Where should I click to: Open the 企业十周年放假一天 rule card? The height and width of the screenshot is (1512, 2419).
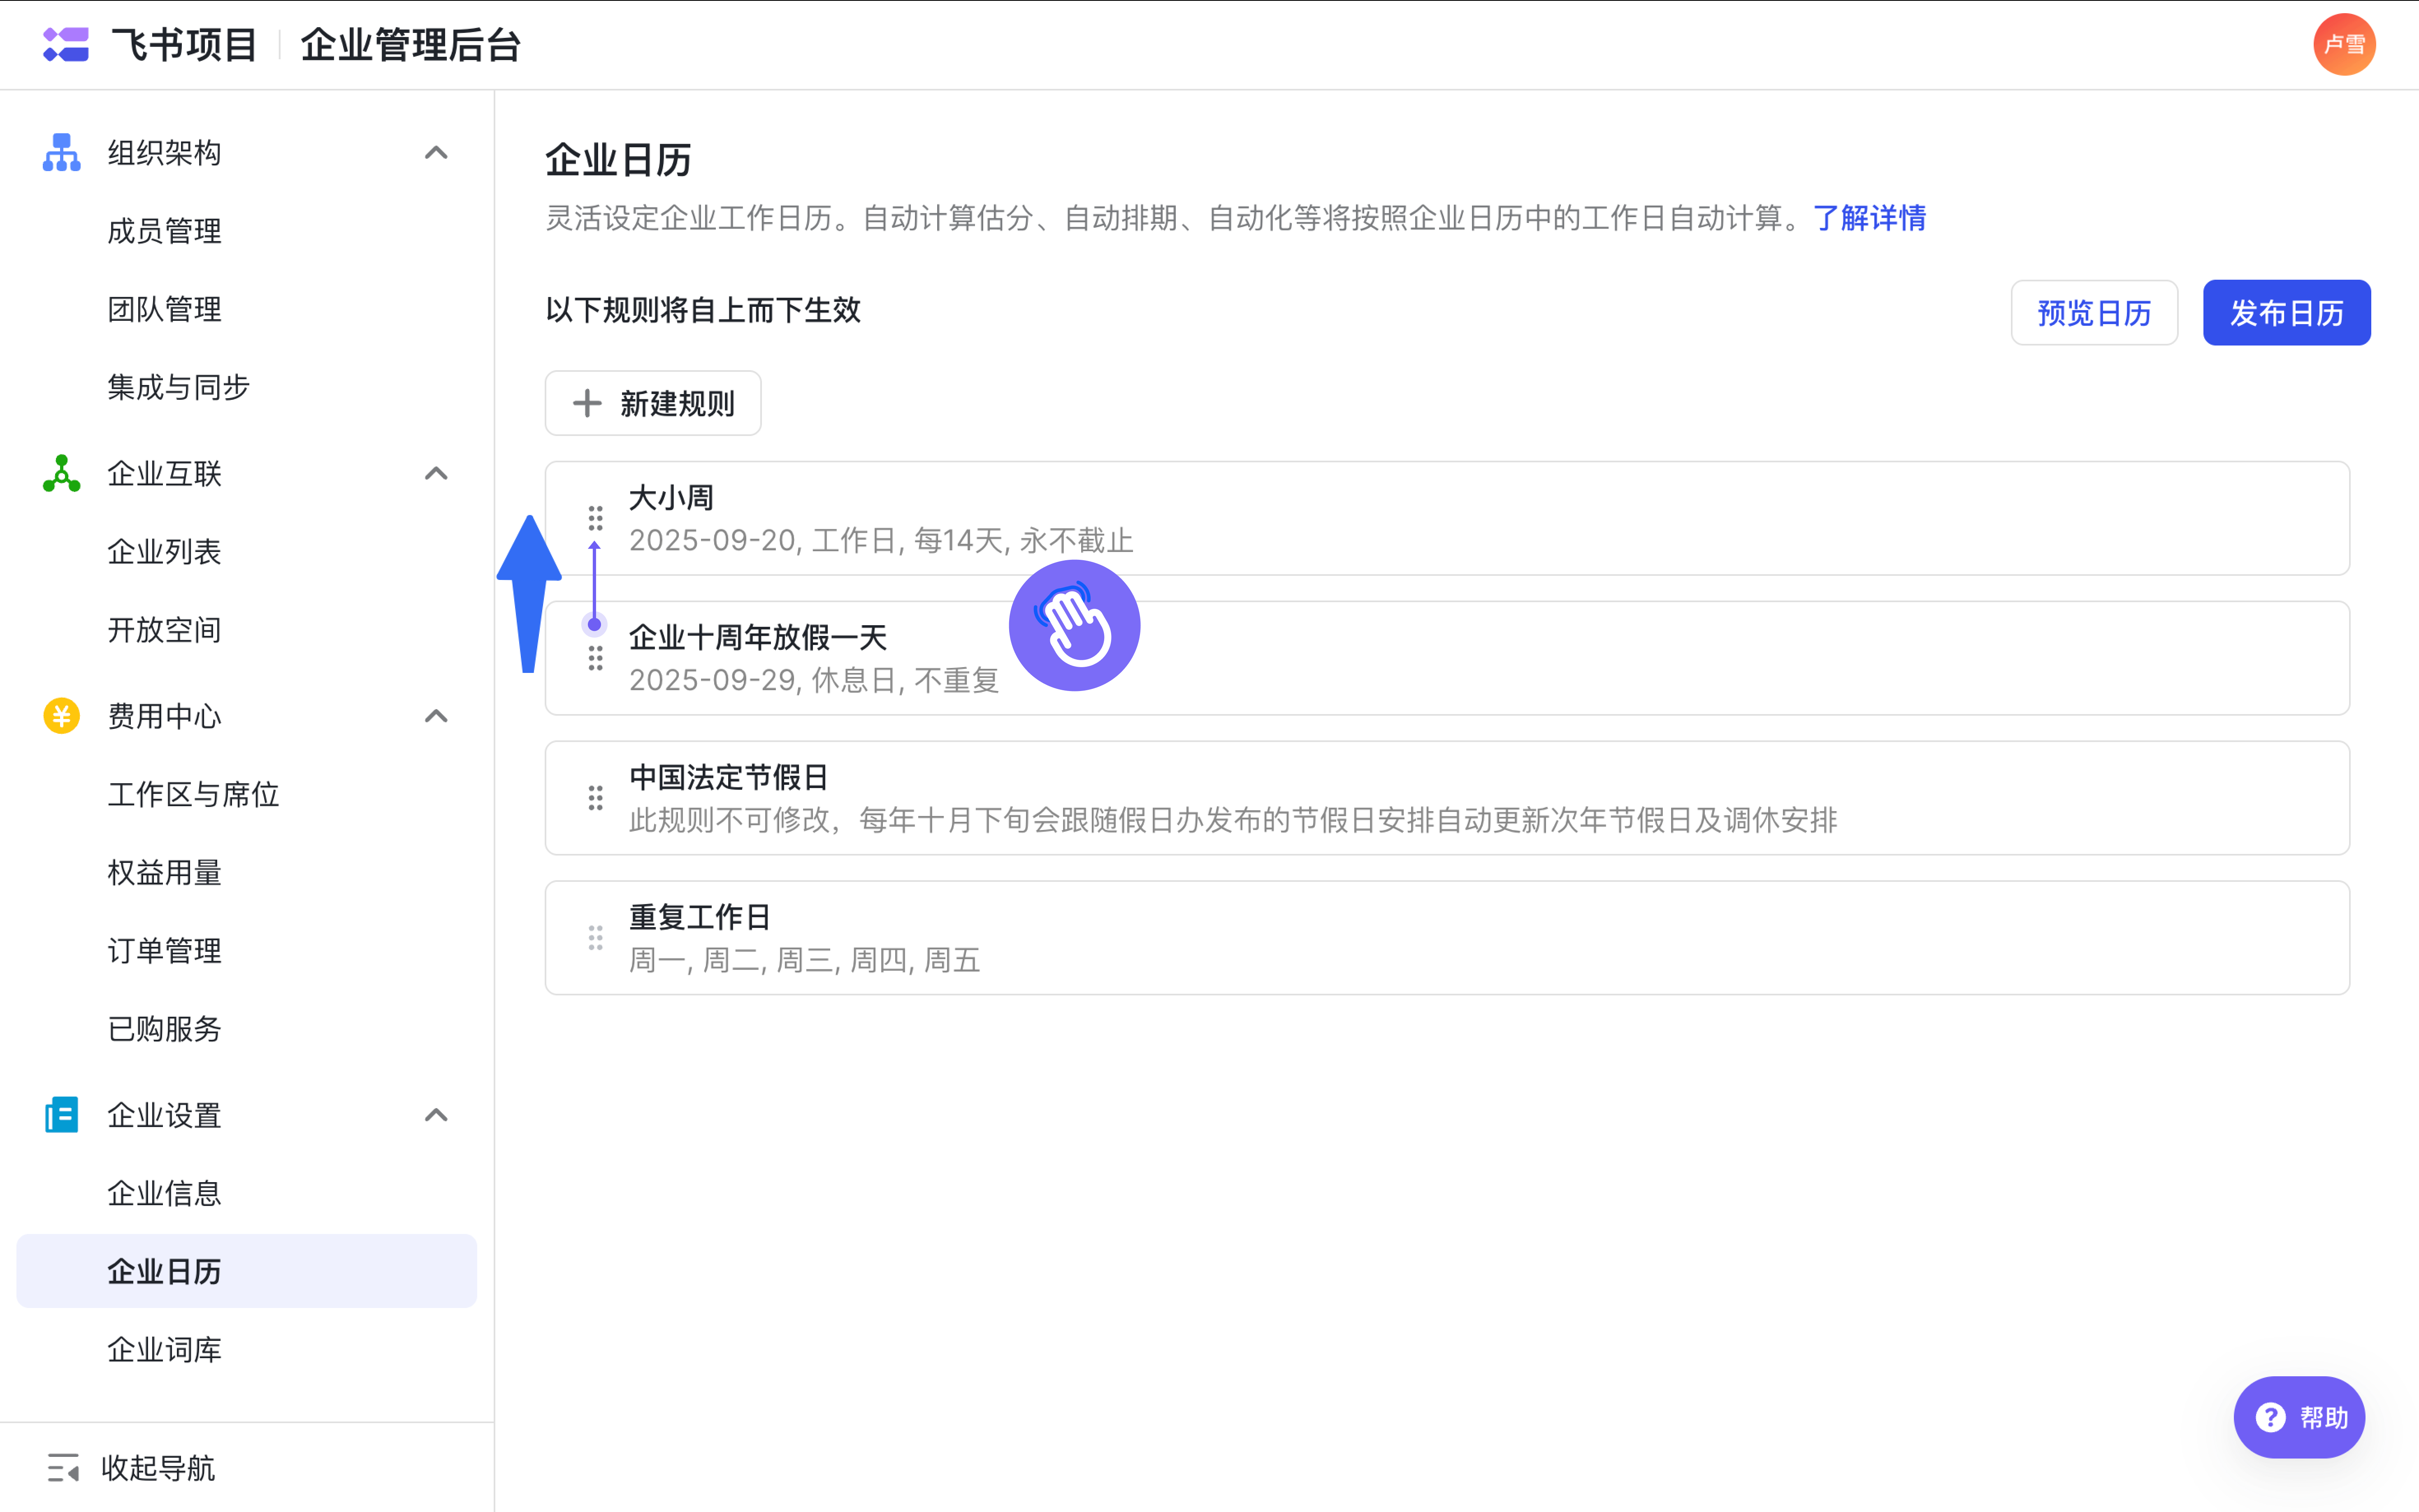(1447, 658)
